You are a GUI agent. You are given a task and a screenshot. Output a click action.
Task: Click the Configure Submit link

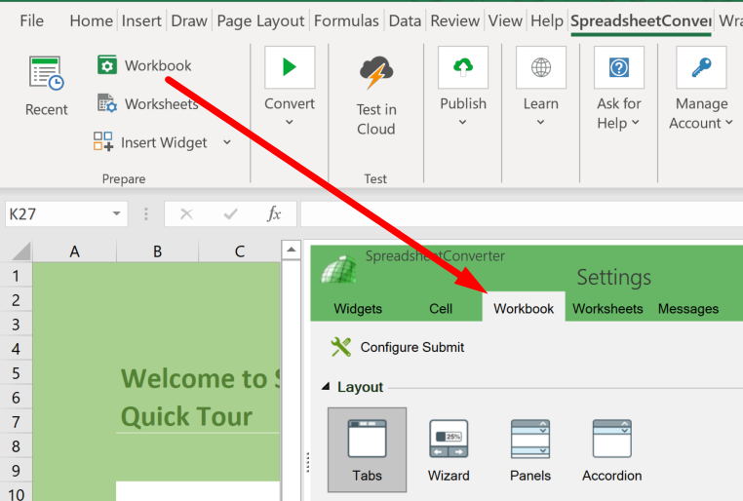pyautogui.click(x=412, y=347)
